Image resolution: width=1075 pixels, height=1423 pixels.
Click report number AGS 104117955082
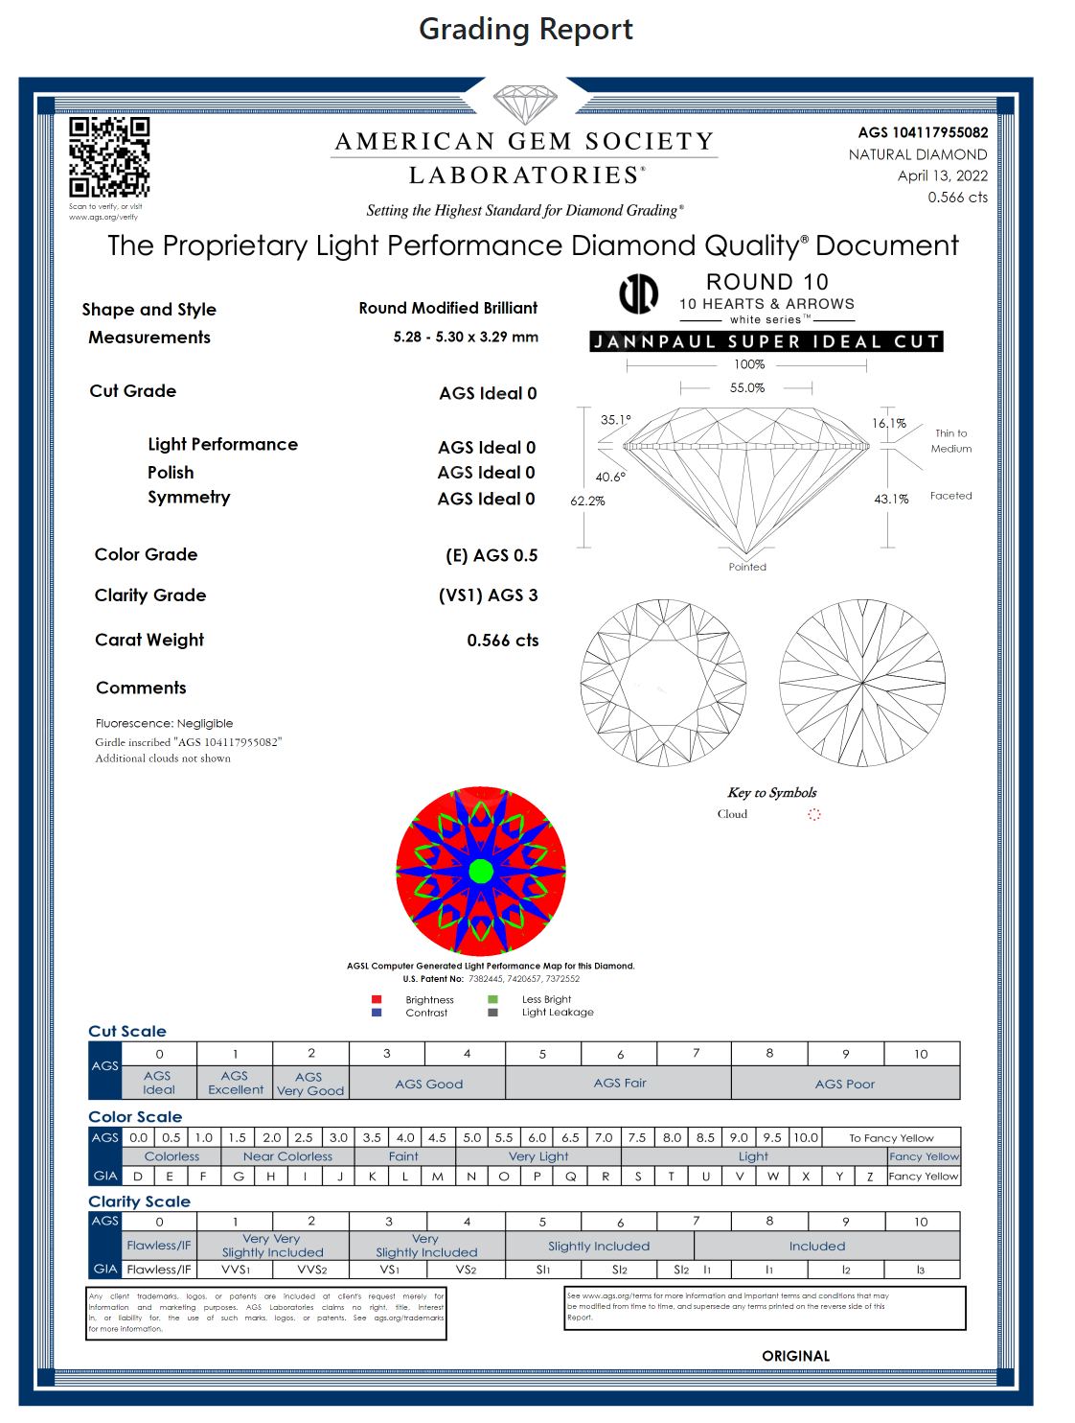(x=923, y=132)
